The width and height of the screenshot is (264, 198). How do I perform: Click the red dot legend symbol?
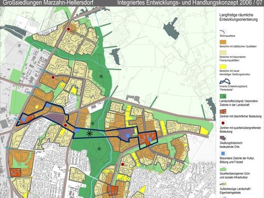click(223, 123)
